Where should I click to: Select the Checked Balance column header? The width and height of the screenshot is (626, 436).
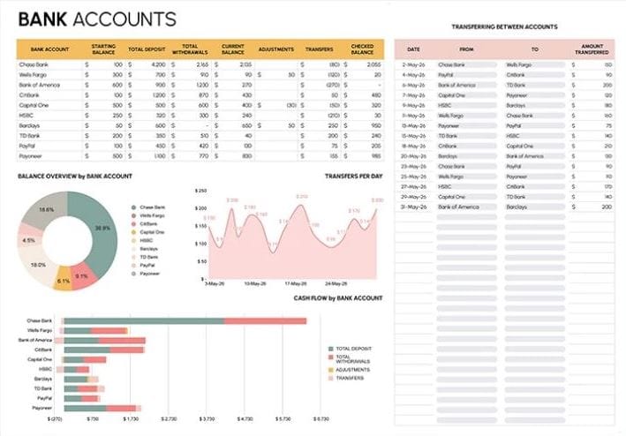tap(362, 49)
